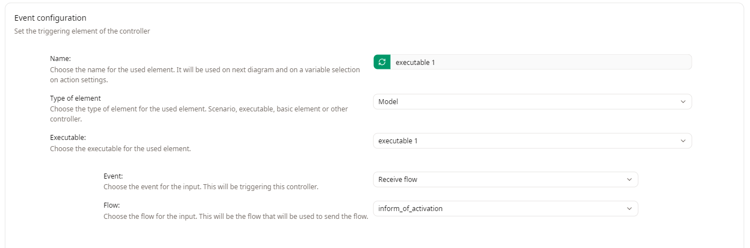Click the chevron arrow on the Receive flow dropdown

[629, 179]
